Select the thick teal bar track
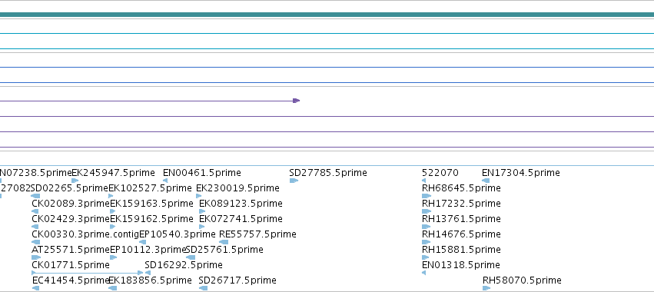This screenshot has width=654, height=292. 327,15
